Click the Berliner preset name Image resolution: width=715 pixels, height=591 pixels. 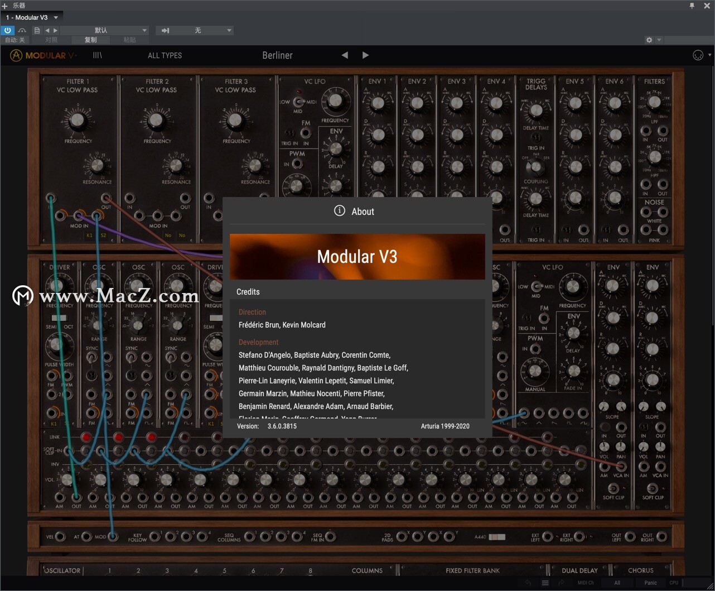click(x=277, y=55)
